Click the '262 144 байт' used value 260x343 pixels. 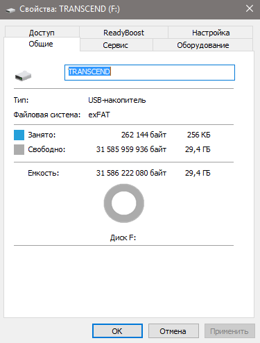pyautogui.click(x=144, y=135)
